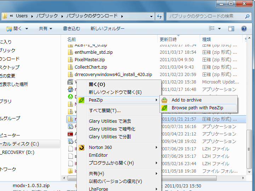Screen dimensions: 255x191
Task: Open the address bar history dropdown
Action: click(x=151, y=16)
